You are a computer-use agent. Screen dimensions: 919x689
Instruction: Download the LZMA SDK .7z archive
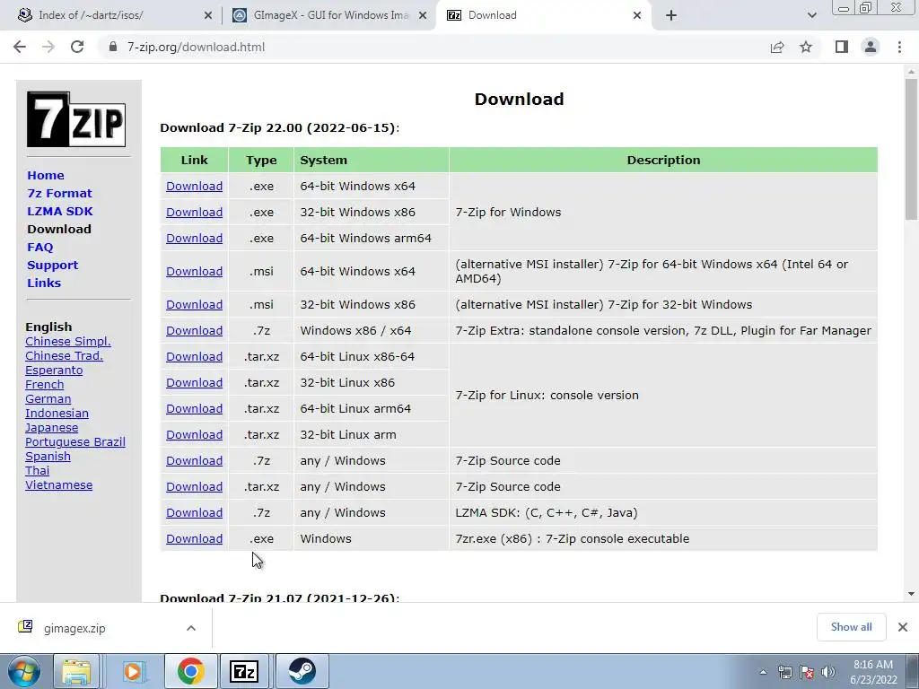(194, 512)
